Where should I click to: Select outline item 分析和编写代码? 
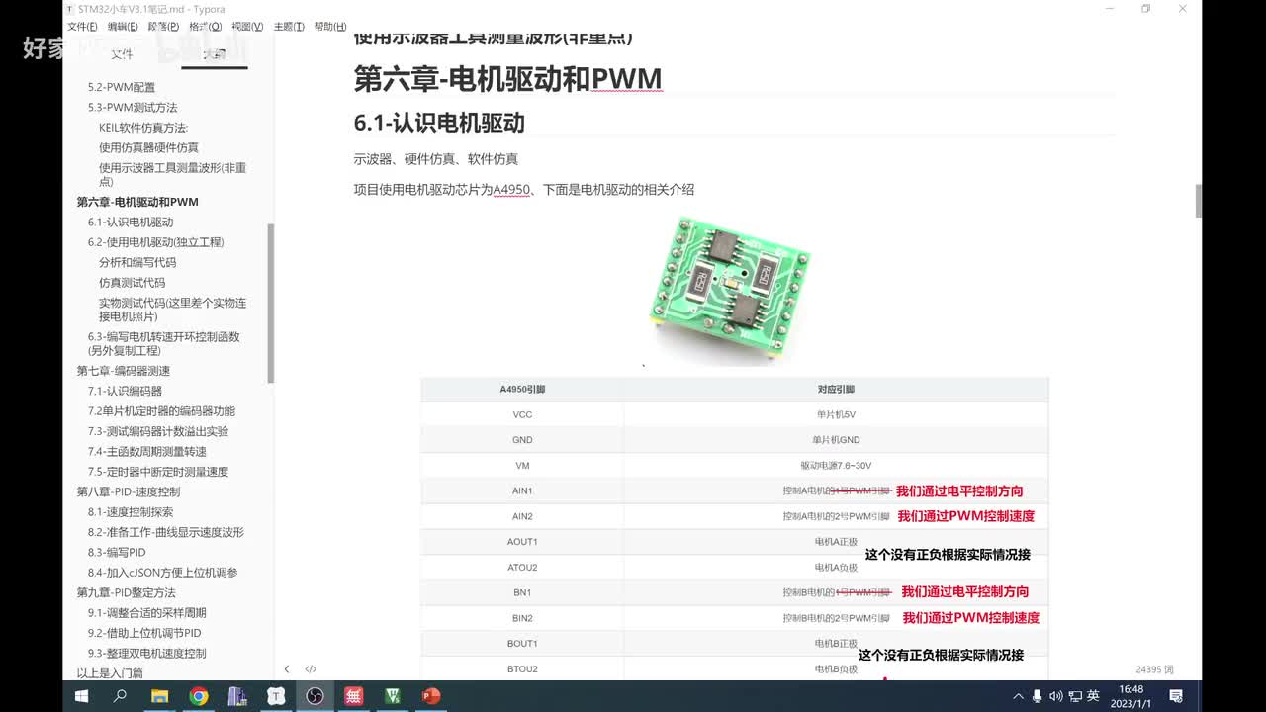point(137,262)
